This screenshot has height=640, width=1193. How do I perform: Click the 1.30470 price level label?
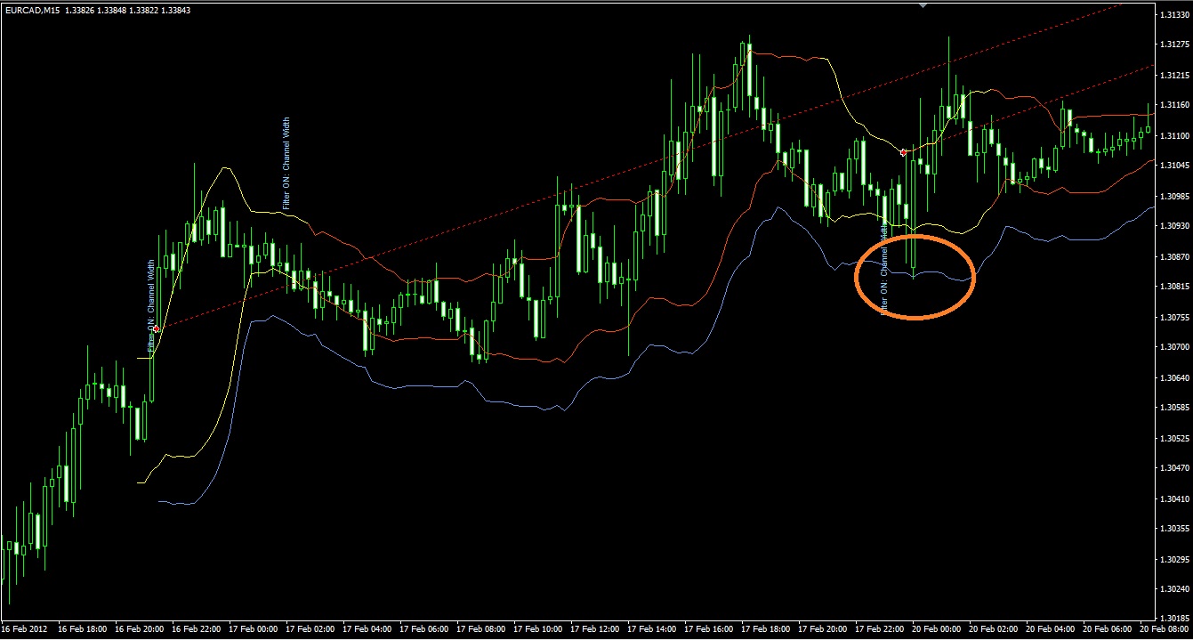point(1175,468)
